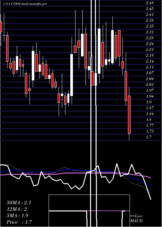Click the 'Price : 1.7' readout
The width and height of the screenshot is (162, 227).
(19, 222)
